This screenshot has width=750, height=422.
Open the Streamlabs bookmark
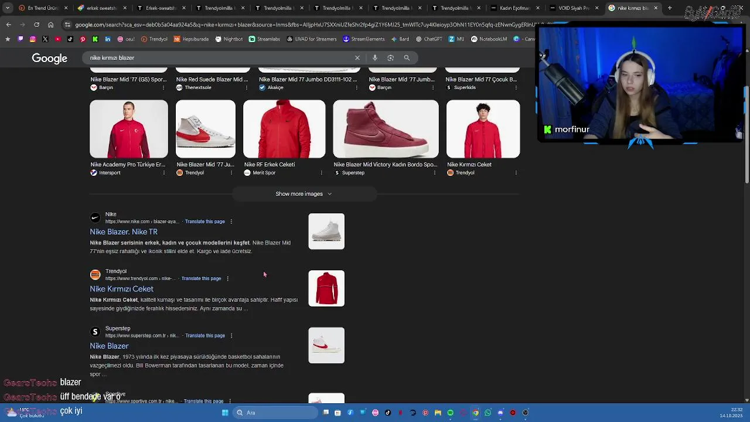(264, 39)
